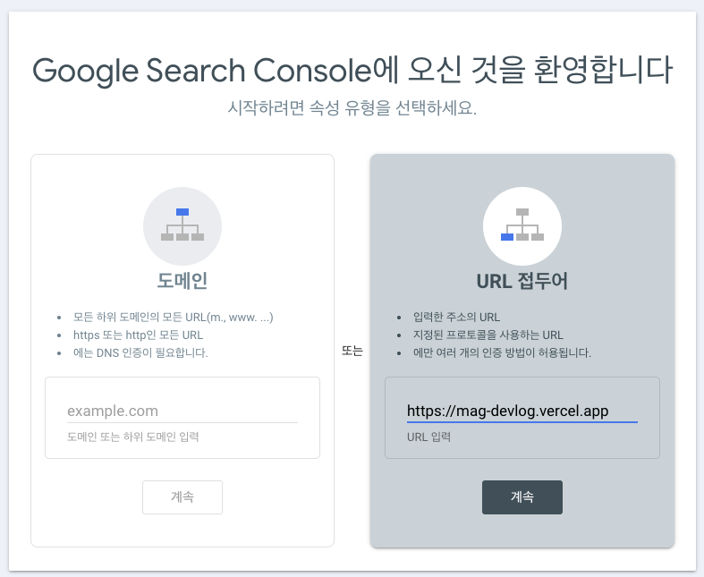Click the bullet https 또는 http인 모든 URL
This screenshot has height=577, width=704.
click(138, 335)
